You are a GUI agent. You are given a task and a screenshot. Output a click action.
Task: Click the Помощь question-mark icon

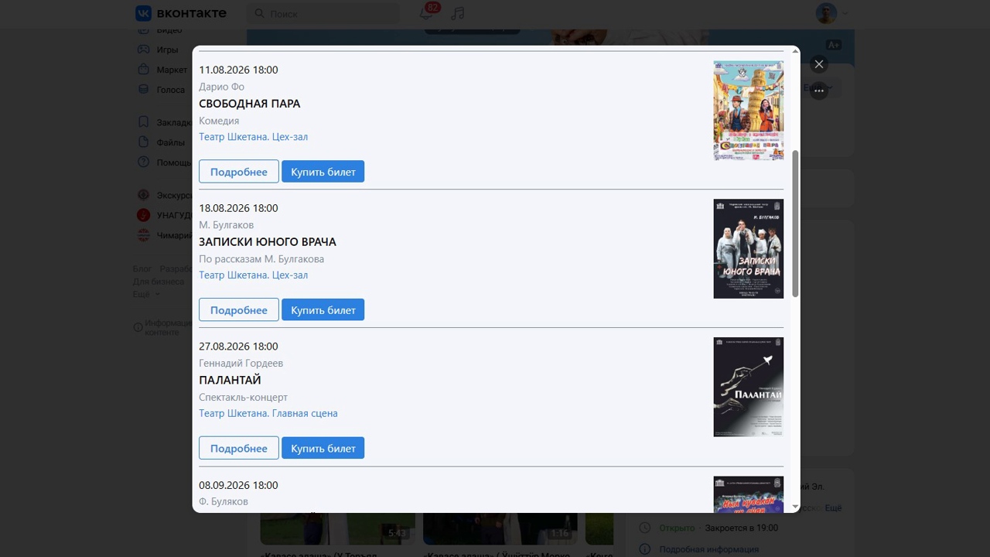[143, 162]
